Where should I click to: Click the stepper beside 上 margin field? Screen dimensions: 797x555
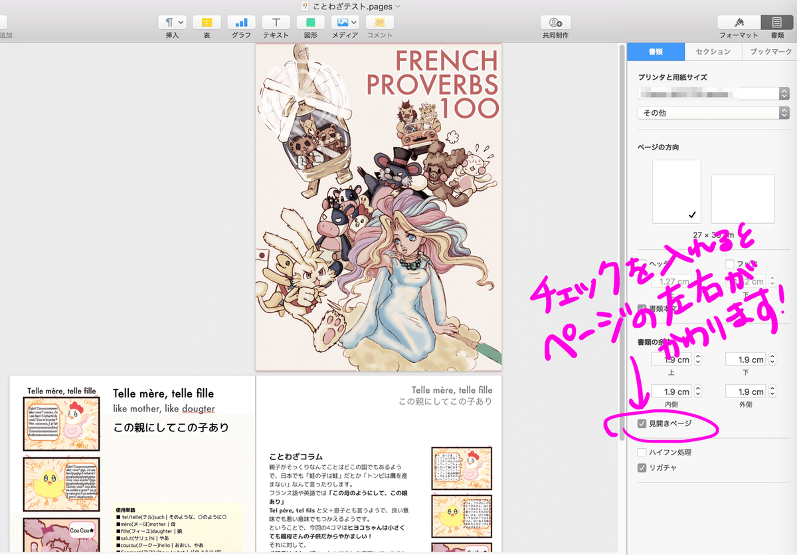pos(697,359)
